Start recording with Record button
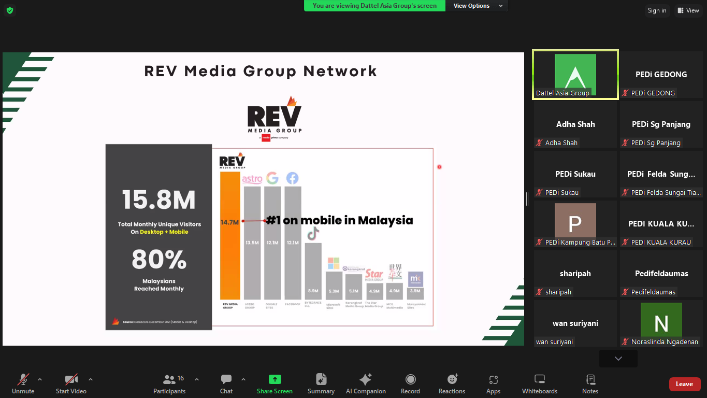 (410, 383)
